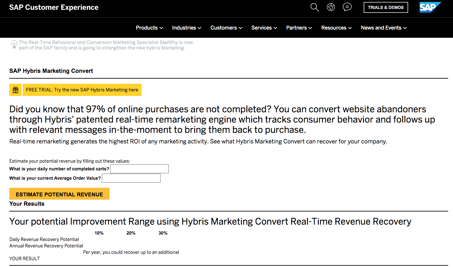Click 'Real-time remarketing generates the highest ROI' line

point(198,142)
